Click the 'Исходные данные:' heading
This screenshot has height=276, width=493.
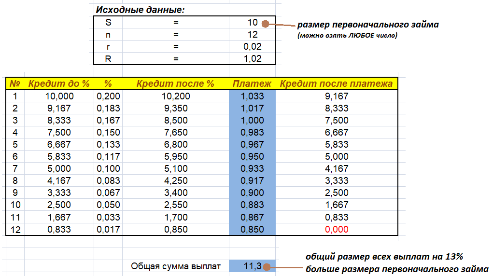140,10
